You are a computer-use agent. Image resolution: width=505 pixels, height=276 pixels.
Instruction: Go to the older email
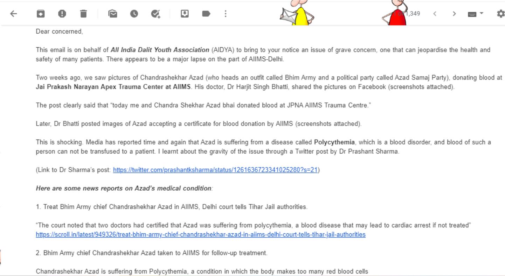tap(454, 14)
